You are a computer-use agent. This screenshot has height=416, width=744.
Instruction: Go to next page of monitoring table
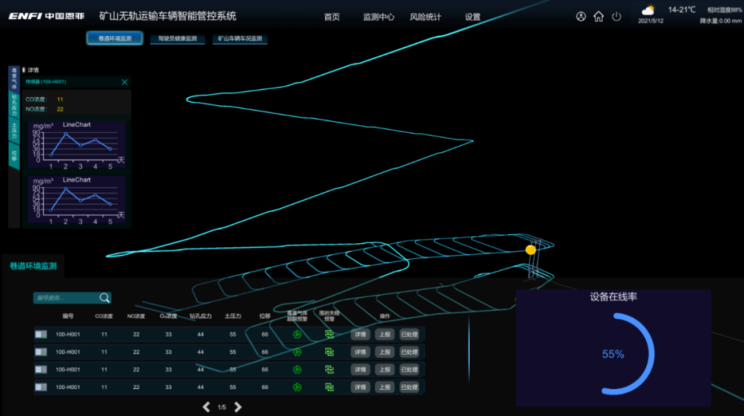238,407
